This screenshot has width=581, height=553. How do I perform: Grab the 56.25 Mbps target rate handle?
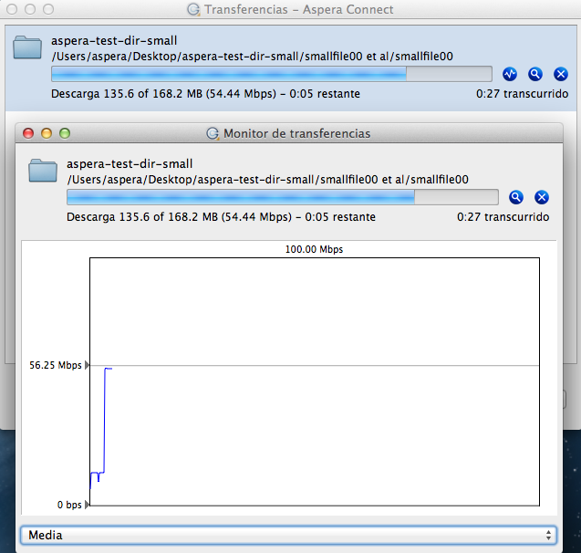[x=88, y=365]
